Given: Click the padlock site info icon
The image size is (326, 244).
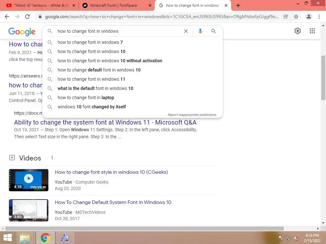Looking at the screenshot, I should (x=40, y=17).
